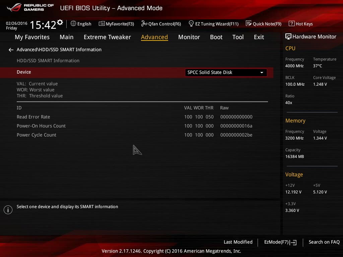Switch to EzMode(F7)
This screenshot has width=343, height=257.
[x=280, y=242]
